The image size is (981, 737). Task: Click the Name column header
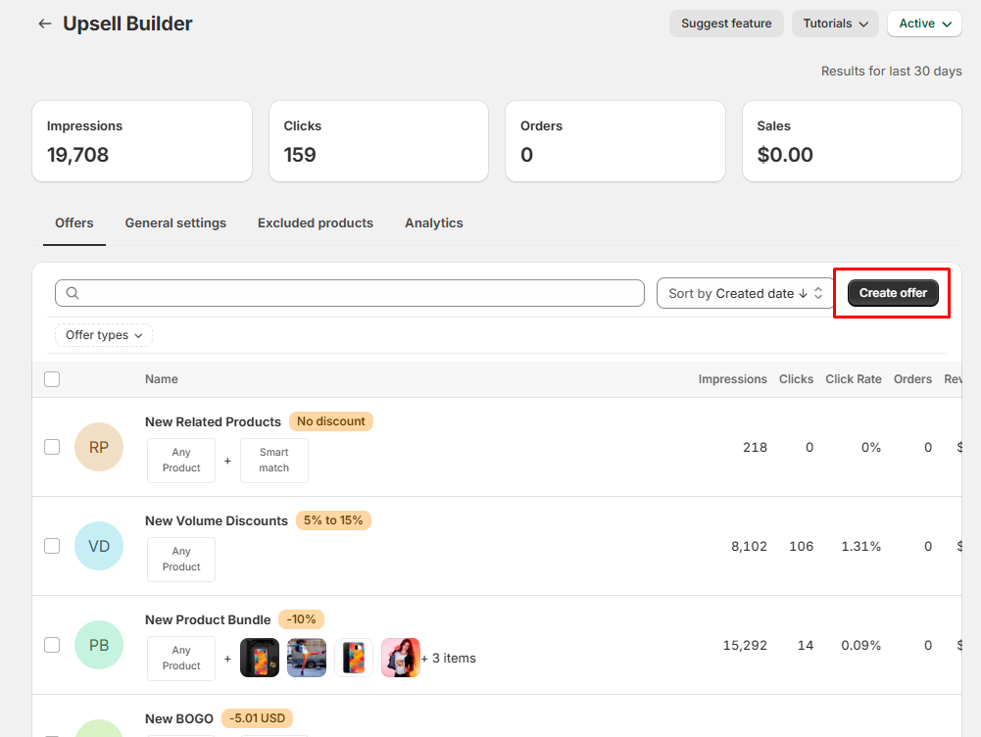(x=162, y=379)
